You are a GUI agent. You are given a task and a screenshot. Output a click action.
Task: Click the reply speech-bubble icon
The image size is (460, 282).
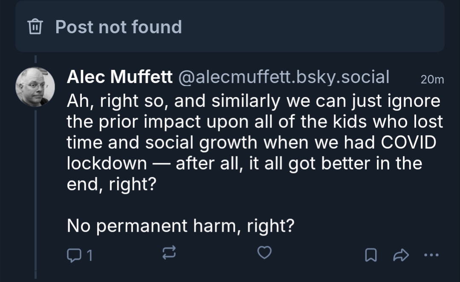73,255
